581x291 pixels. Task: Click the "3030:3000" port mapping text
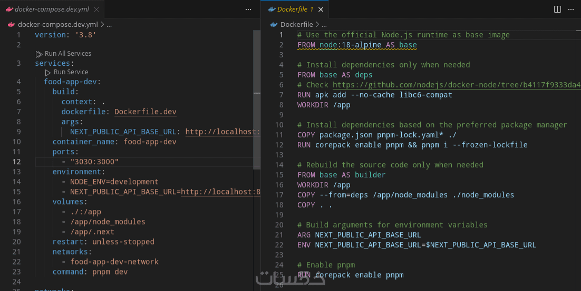(94, 162)
